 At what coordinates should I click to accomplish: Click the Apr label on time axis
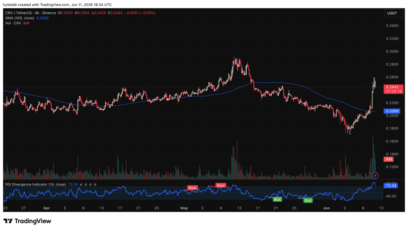tap(46, 208)
